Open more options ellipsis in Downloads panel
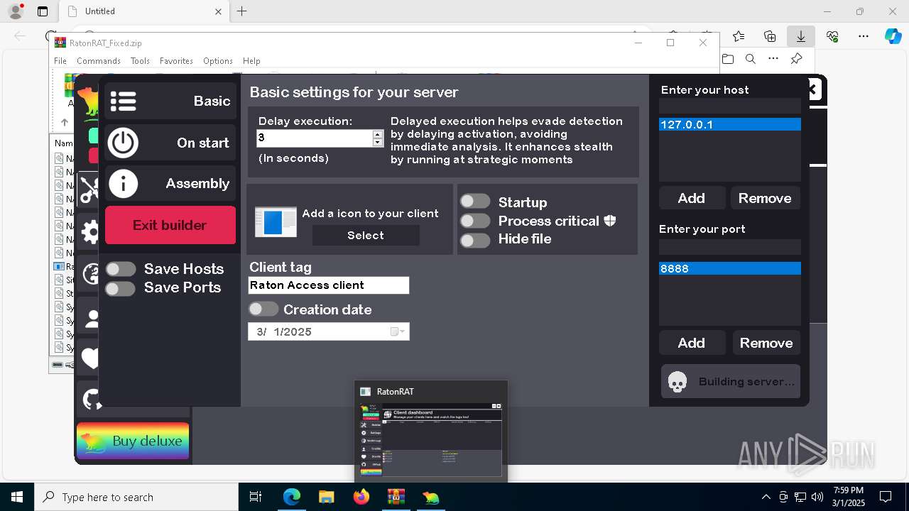The image size is (909, 511). 773,59
